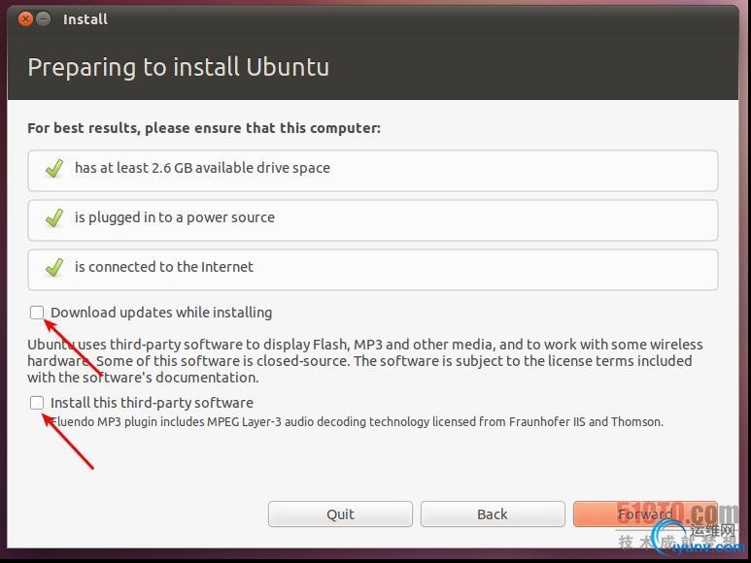Image resolution: width=751 pixels, height=563 pixels.
Task: Select the '2.6 GB available drive space' row
Action: [x=373, y=171]
